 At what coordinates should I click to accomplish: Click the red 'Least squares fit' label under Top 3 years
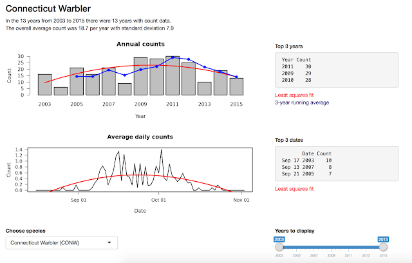294,95
